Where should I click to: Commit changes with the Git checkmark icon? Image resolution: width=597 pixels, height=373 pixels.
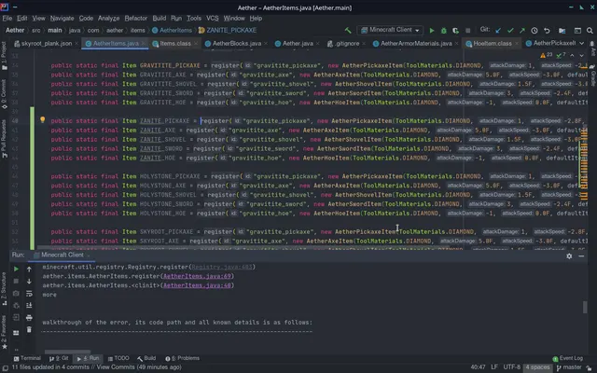coord(510,31)
